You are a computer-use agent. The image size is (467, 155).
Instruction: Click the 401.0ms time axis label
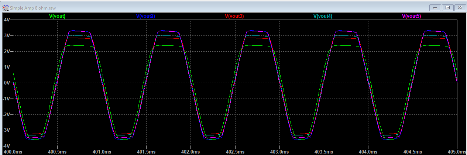point(102,152)
